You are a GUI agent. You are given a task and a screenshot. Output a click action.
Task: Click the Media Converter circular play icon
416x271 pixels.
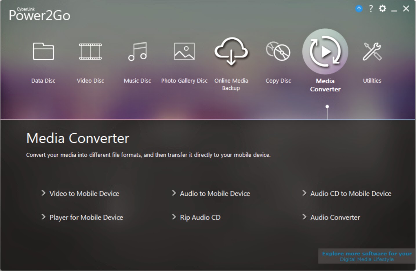(x=325, y=52)
